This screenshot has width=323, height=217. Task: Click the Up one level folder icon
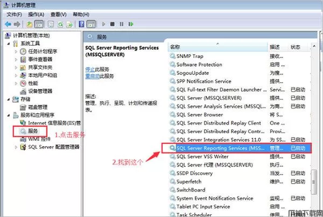click(29, 24)
